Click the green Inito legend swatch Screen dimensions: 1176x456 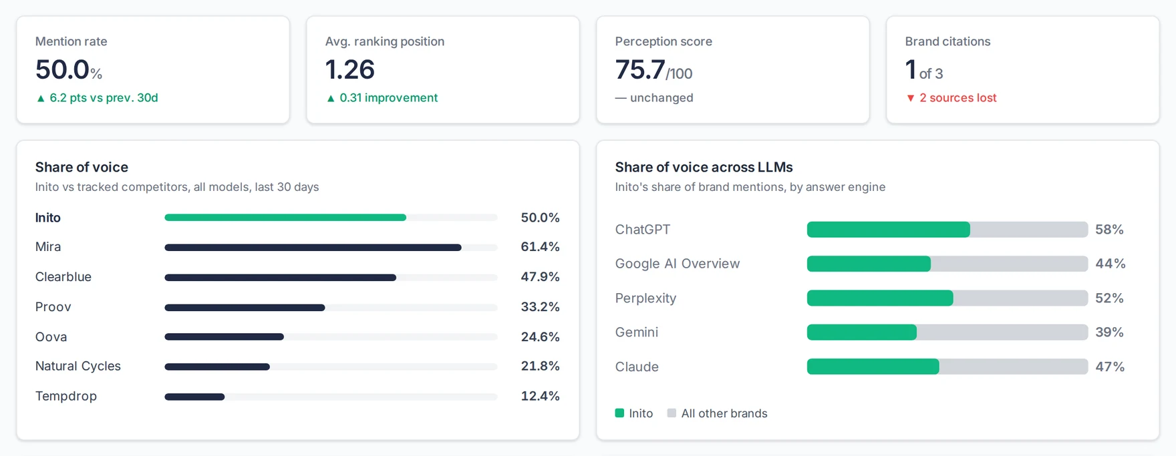tap(619, 413)
